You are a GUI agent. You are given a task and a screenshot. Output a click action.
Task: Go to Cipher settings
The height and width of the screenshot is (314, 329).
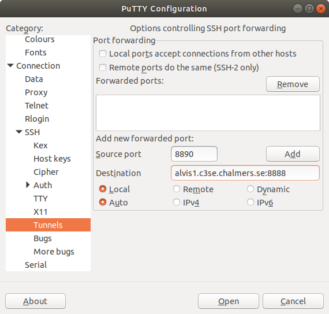46,172
